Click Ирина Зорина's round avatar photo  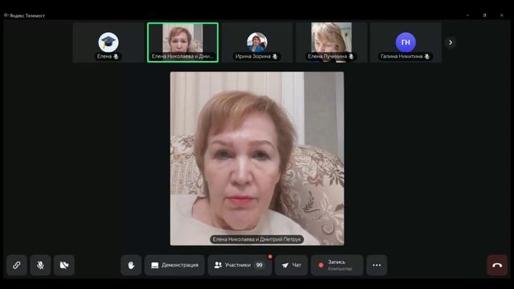pos(257,43)
